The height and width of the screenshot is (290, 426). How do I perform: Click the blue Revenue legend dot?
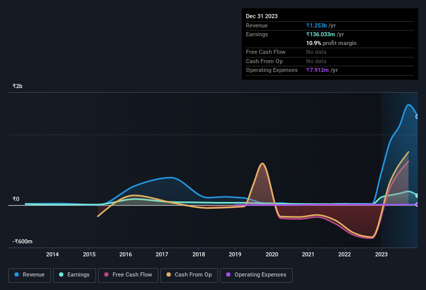tap(17, 274)
